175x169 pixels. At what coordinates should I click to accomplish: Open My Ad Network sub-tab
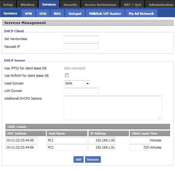[141, 14]
